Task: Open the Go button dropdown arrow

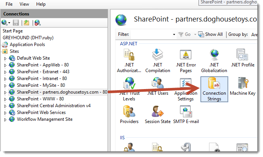Action: [x=195, y=35]
